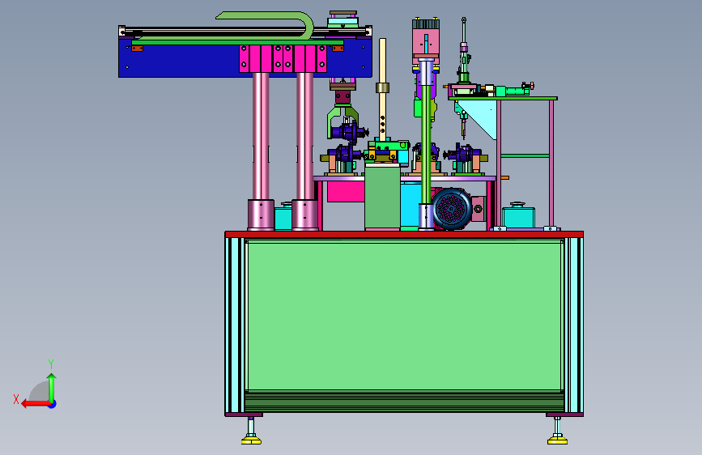Select the cyan container at table's right side

[519, 217]
